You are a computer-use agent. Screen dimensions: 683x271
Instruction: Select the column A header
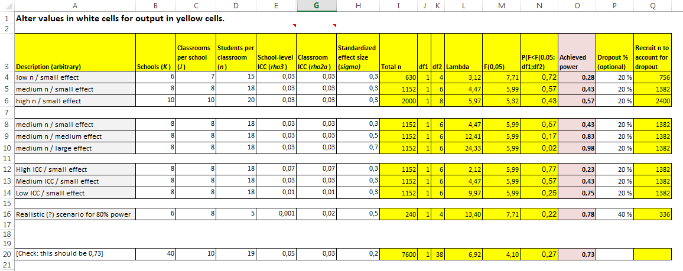point(75,5)
